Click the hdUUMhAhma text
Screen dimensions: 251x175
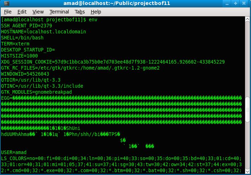pyautogui.click(x=15, y=134)
